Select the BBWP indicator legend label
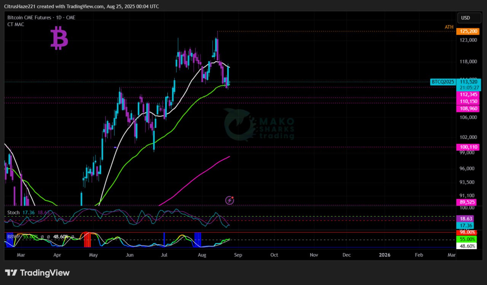Image resolution: width=487 pixels, height=285 pixels. [14, 237]
